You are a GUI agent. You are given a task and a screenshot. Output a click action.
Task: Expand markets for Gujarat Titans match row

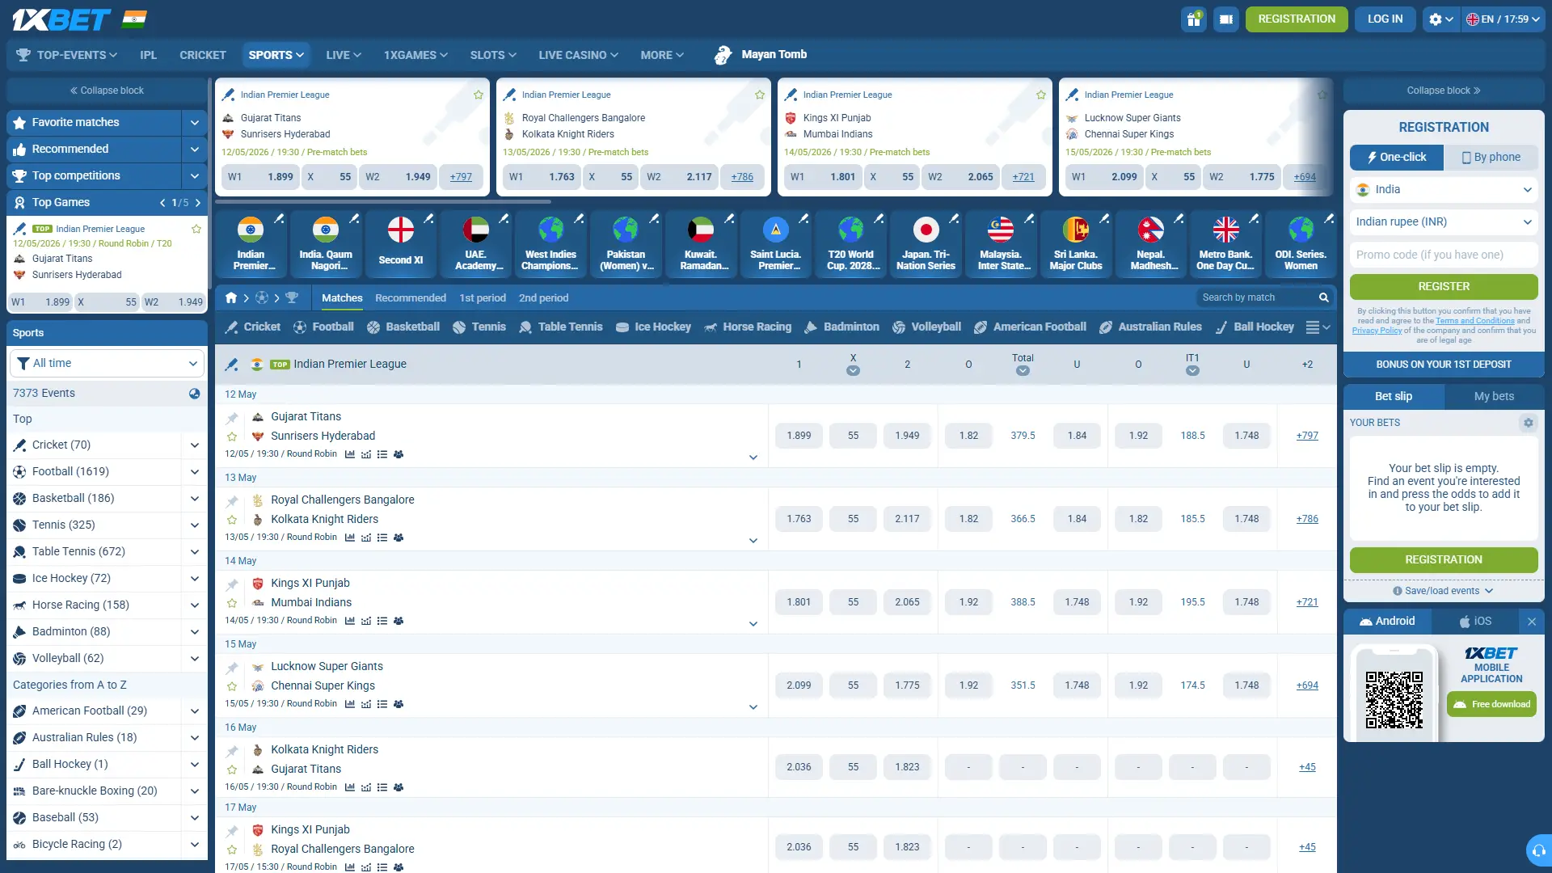click(x=753, y=458)
